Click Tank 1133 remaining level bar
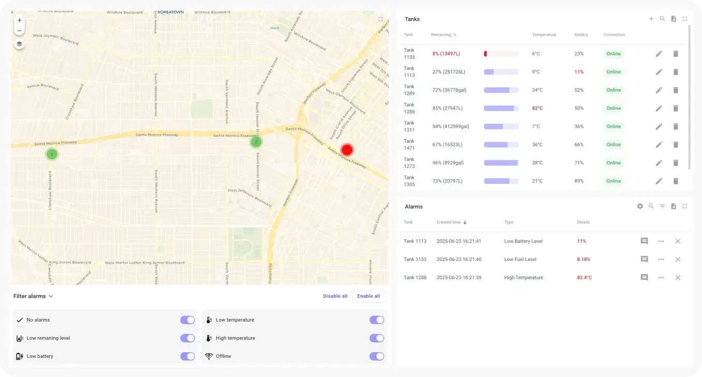Screen dimensions: 702x377 (x=501, y=54)
